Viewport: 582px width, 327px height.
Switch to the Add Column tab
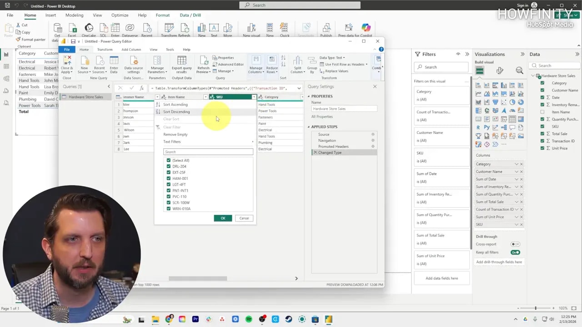[x=131, y=50]
